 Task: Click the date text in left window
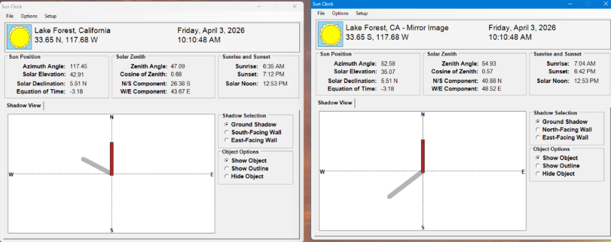pyautogui.click(x=211, y=31)
